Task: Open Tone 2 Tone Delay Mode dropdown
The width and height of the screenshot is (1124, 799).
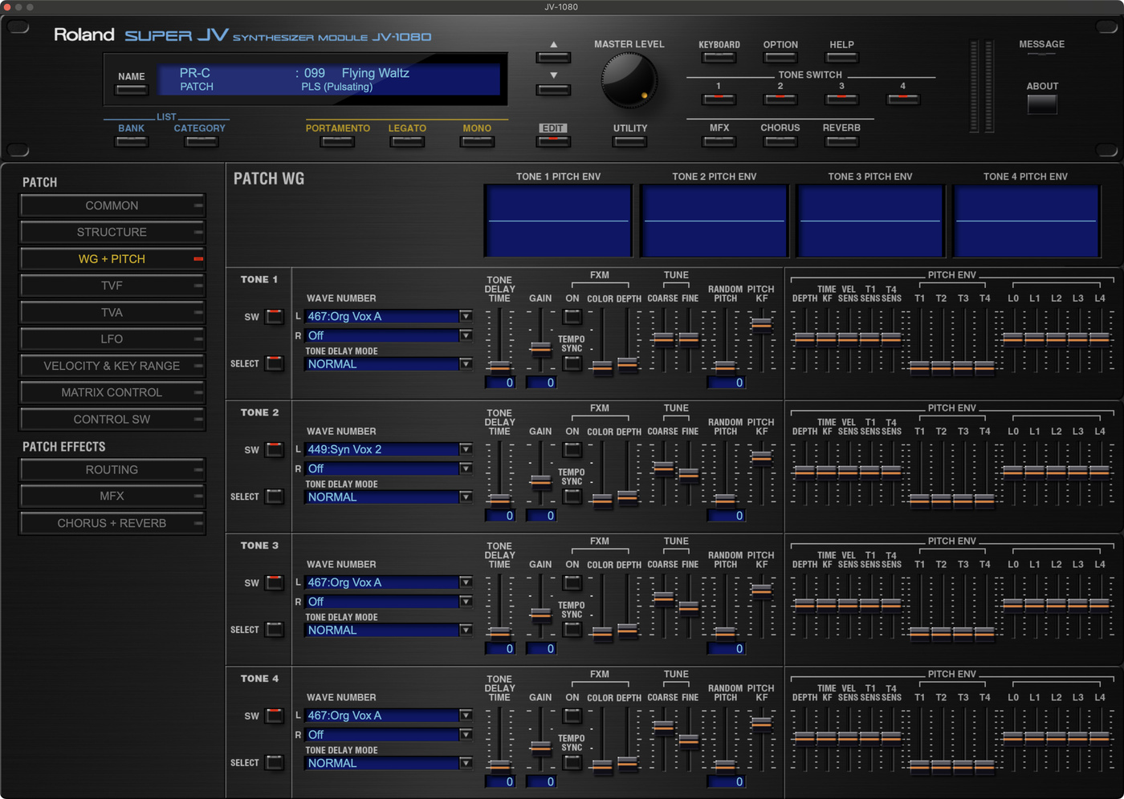Action: [389, 497]
